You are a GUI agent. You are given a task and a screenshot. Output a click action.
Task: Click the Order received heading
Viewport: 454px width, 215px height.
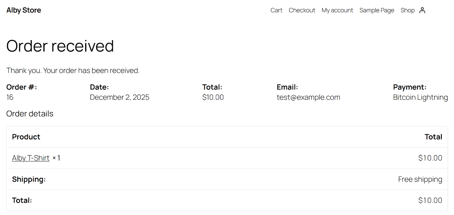click(x=60, y=46)
